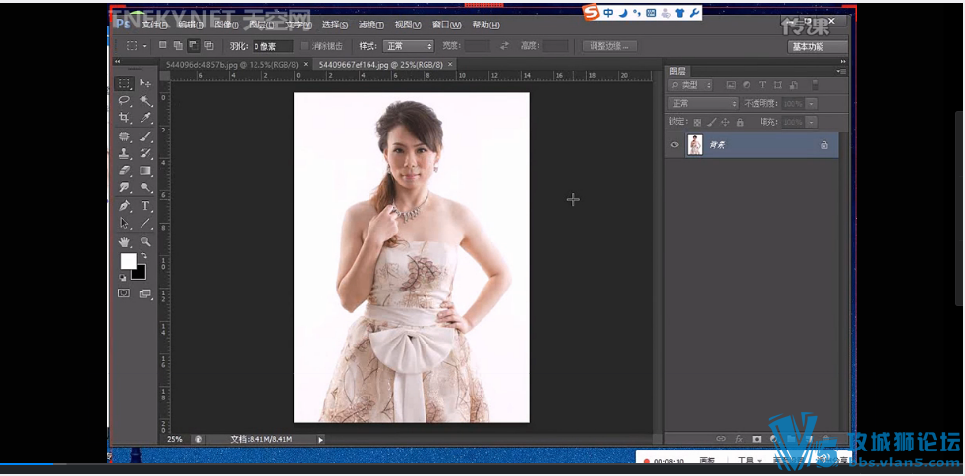Screen dimensions: 965x476
Task: Open the 图像 (Image) menu
Action: 226,26
